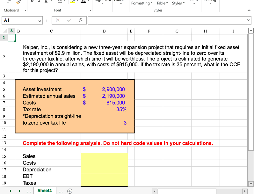
Task: Click the ellipsis left of Sheet1 tab
Action: pos(29,191)
